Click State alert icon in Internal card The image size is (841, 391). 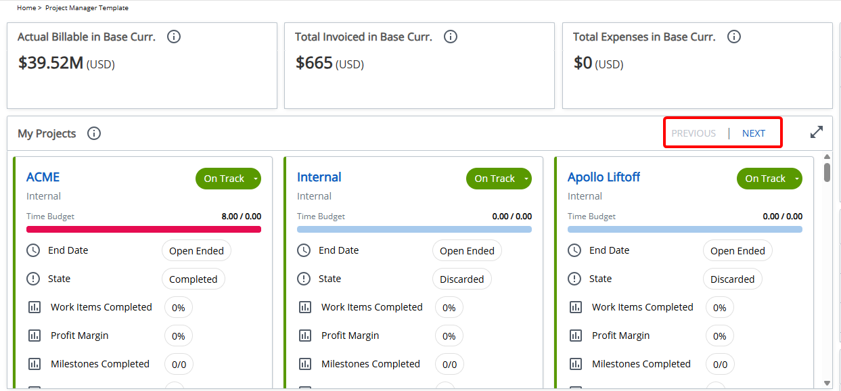(x=304, y=279)
